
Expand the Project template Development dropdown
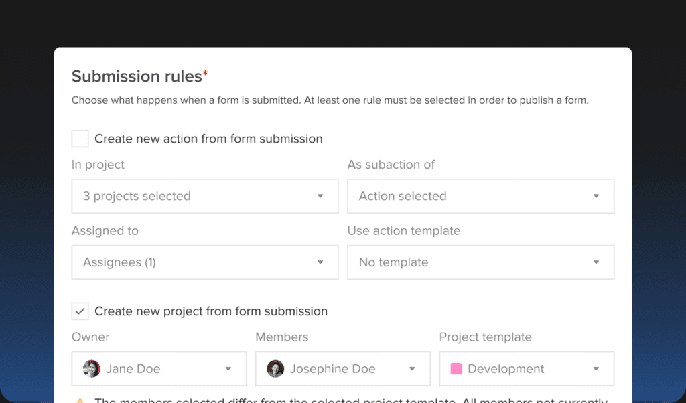[527, 369]
